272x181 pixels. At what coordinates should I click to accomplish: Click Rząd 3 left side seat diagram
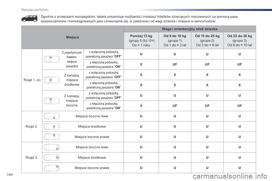tap(52, 147)
